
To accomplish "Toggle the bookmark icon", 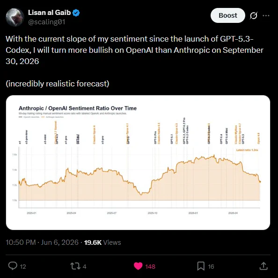I will pyautogui.click(x=201, y=266).
